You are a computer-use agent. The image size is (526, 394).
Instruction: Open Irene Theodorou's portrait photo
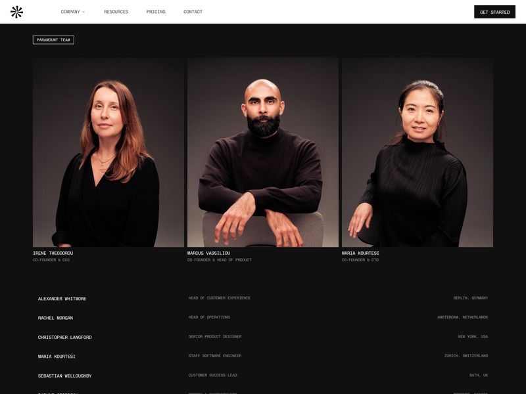(x=108, y=152)
